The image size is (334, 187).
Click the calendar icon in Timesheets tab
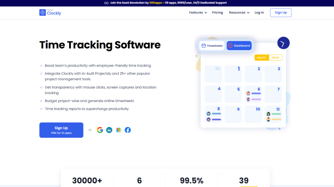tap(204, 46)
